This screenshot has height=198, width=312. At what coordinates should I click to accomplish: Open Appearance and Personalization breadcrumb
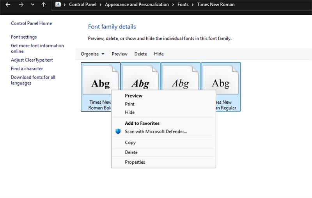pos(137,5)
